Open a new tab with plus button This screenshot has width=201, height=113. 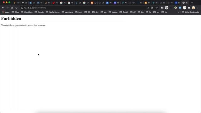click(x=192, y=3)
